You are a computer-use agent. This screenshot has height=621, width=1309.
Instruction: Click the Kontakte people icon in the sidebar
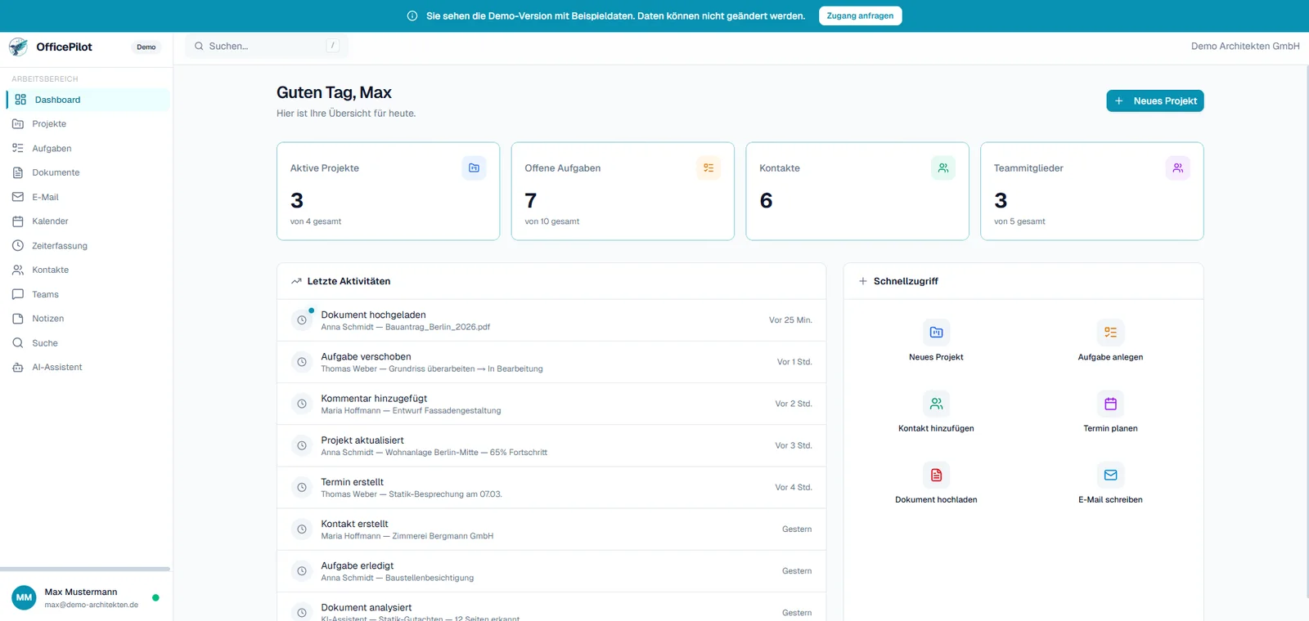(18, 270)
